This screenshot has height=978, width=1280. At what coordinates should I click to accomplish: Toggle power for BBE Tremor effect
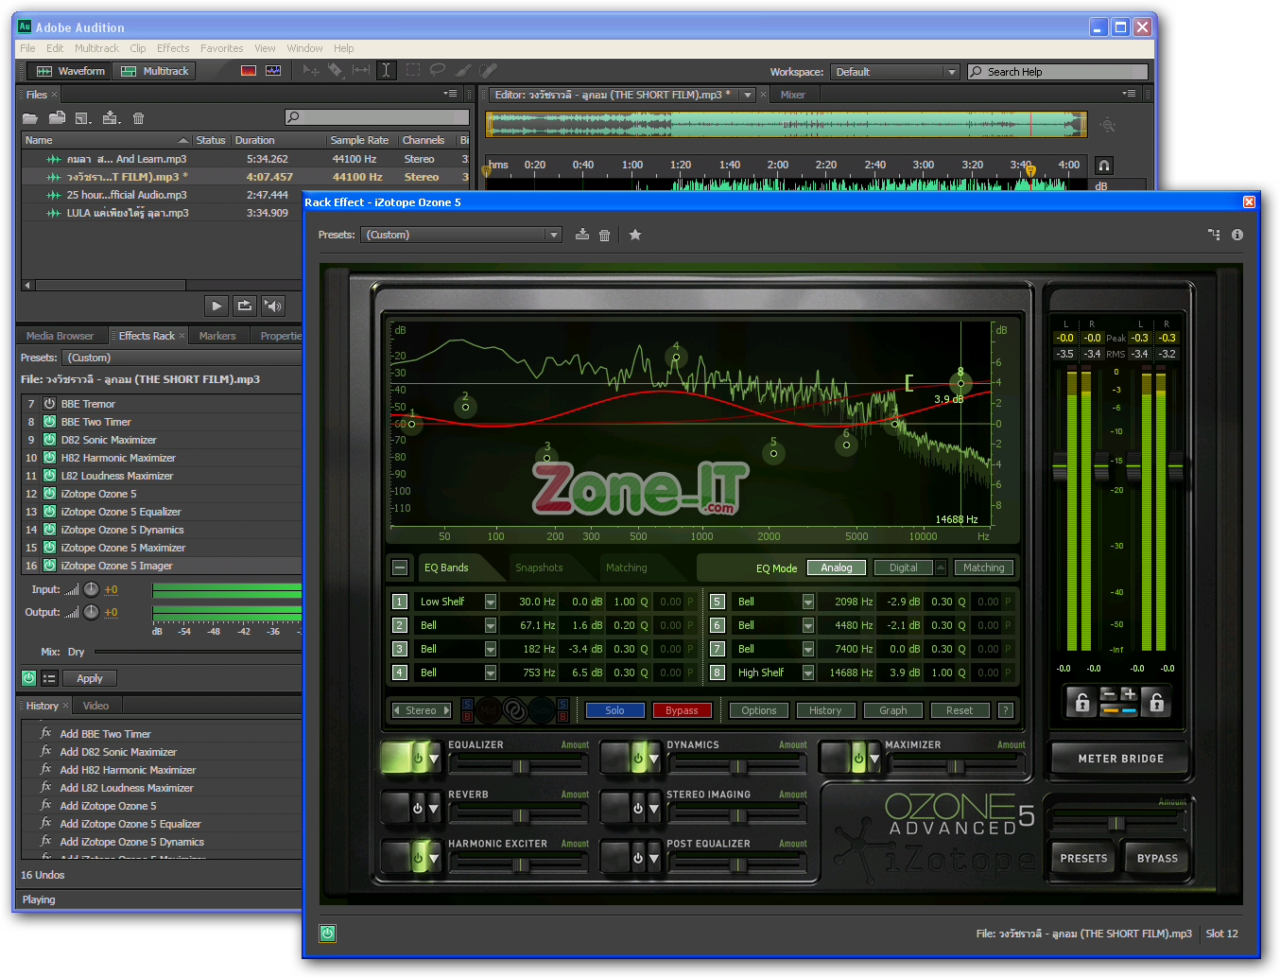tap(49, 404)
